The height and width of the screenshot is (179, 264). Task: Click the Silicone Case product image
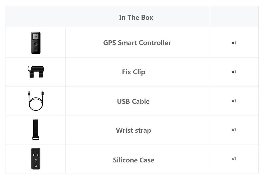pos(36,158)
